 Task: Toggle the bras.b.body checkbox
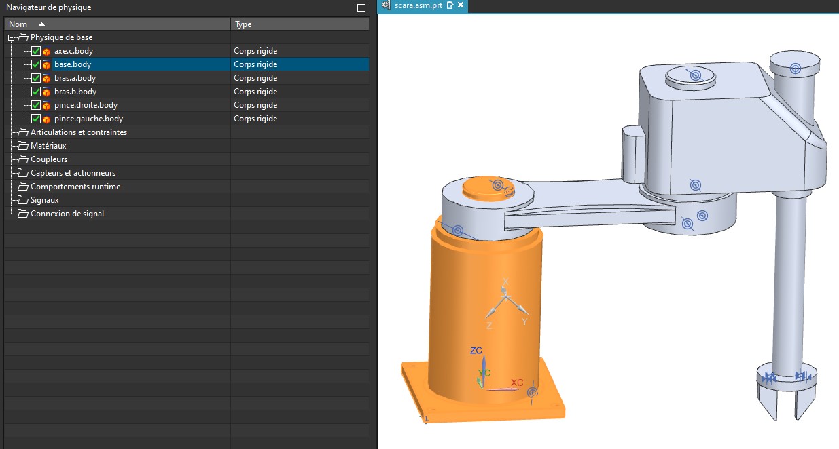[36, 92]
